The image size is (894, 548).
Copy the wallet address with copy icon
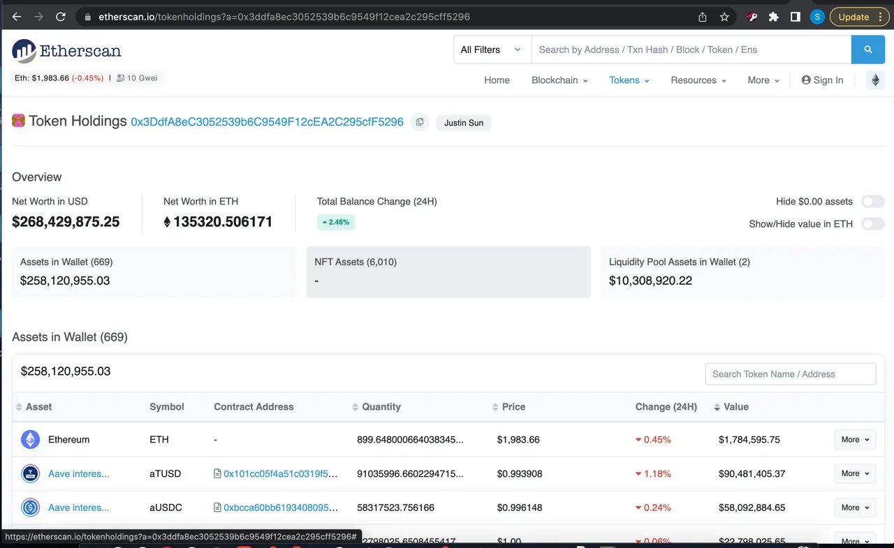tap(420, 122)
